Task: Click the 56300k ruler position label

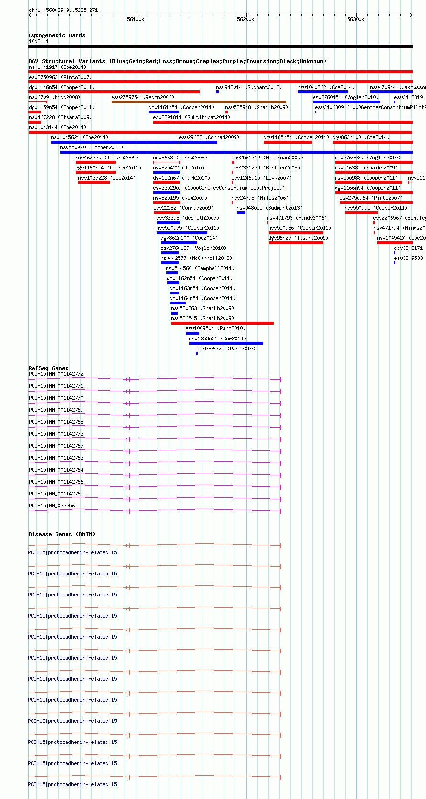Action: 356,19
